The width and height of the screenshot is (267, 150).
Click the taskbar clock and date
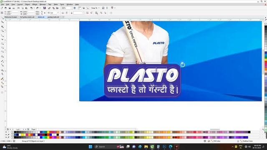click(x=257, y=147)
